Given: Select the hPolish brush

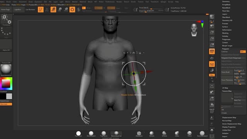Looking at the screenshot, I should click(164, 134).
